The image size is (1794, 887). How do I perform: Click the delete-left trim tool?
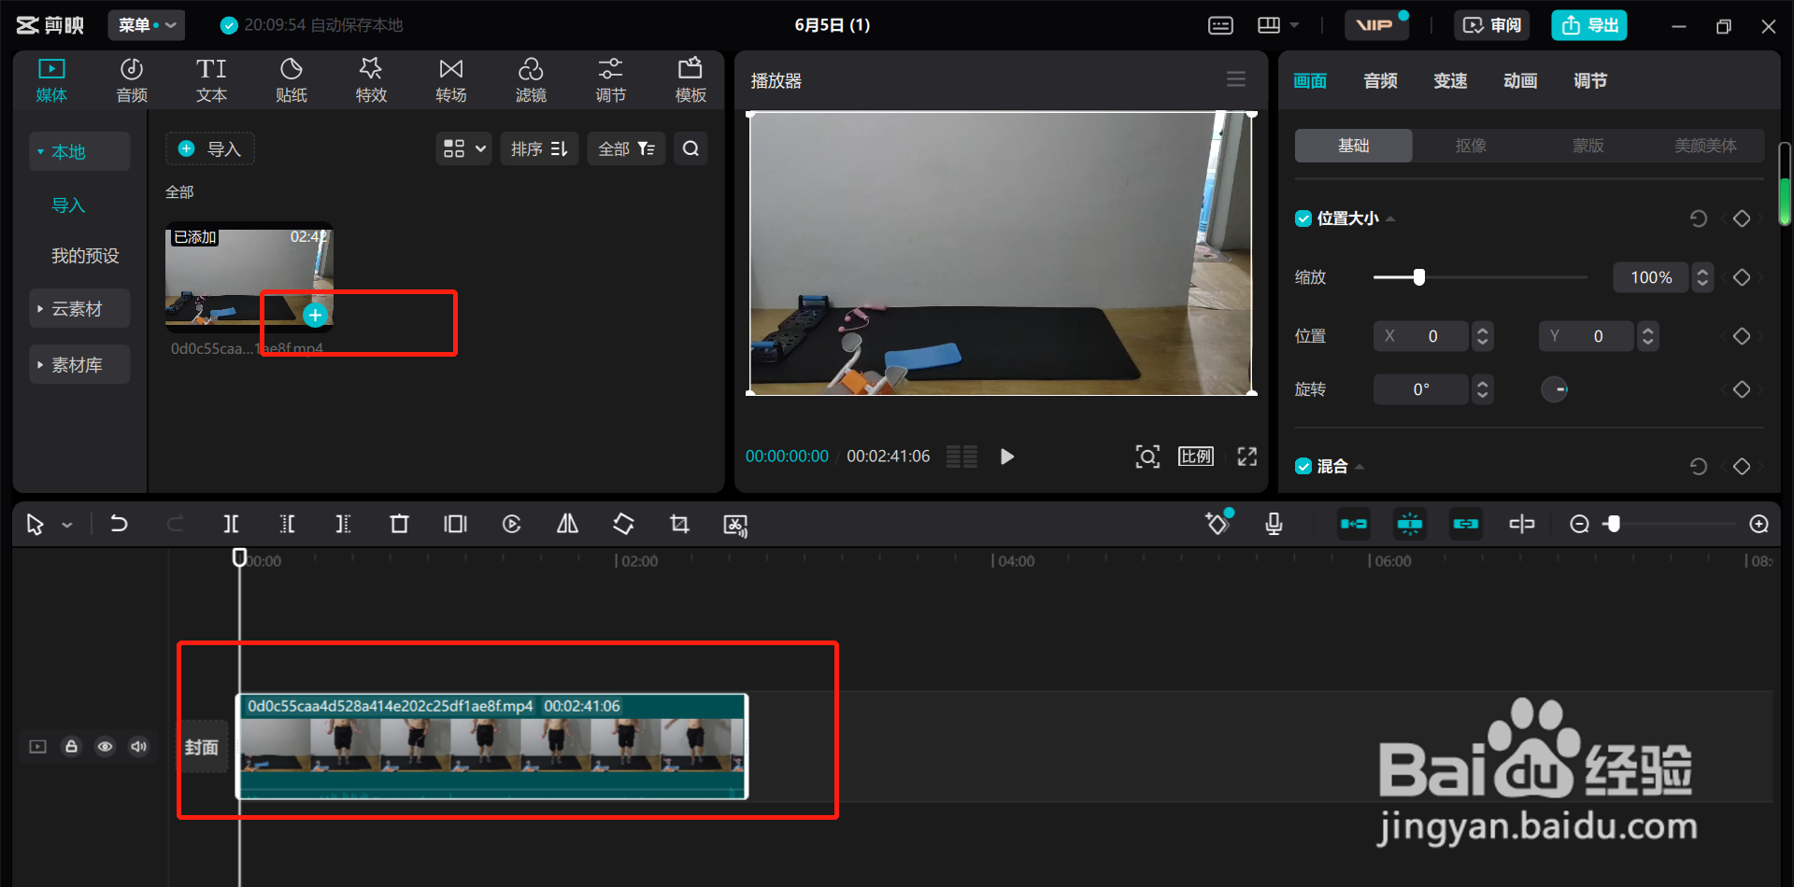[287, 524]
